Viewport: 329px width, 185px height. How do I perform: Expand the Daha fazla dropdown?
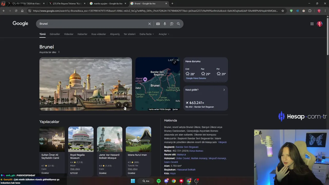pyautogui.click(x=147, y=34)
